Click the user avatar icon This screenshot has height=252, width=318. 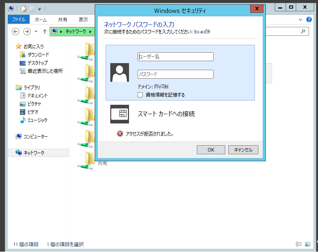click(x=120, y=72)
